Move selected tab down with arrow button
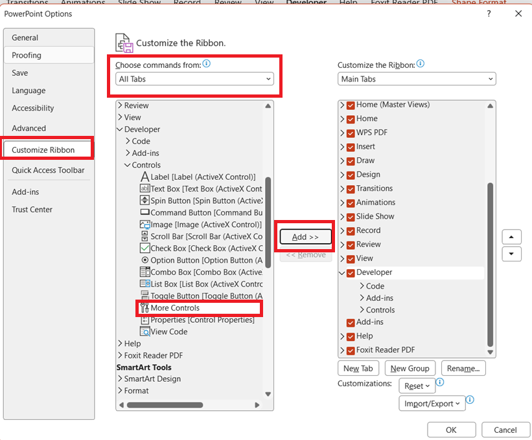532x440 pixels. click(511, 254)
